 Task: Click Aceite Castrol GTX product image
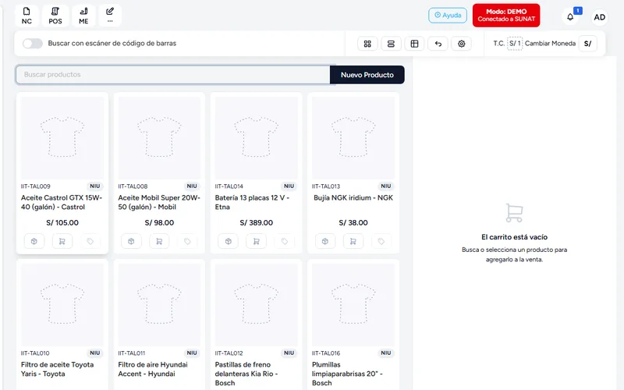coord(62,138)
